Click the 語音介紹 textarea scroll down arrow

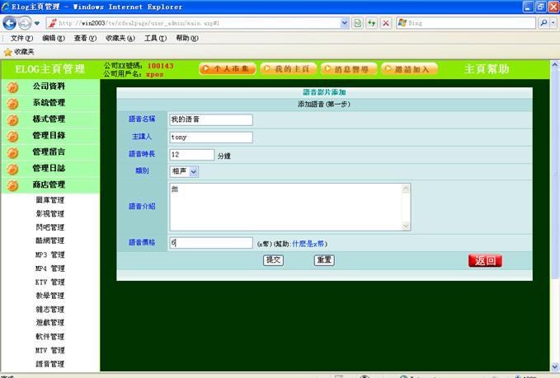406,225
